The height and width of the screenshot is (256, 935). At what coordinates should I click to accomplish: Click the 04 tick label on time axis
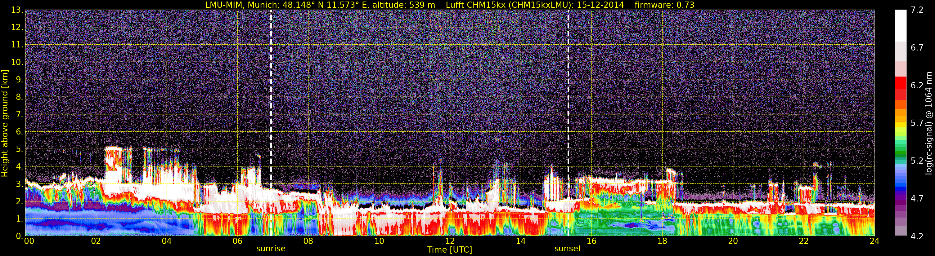pos(167,241)
